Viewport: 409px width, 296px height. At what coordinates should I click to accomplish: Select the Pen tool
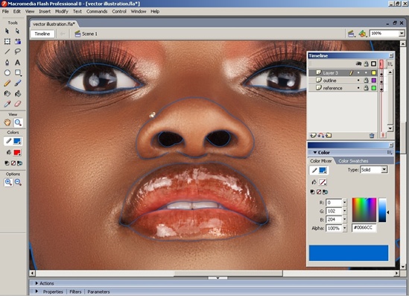point(7,63)
